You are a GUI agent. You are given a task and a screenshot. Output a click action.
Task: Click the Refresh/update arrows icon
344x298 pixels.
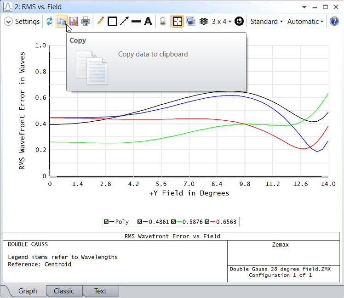click(49, 22)
